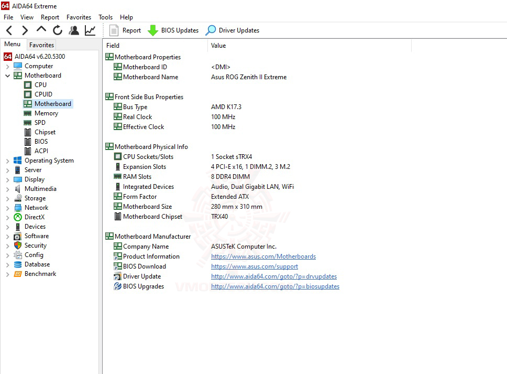Click the Benchmark icon in the tree

pos(18,274)
